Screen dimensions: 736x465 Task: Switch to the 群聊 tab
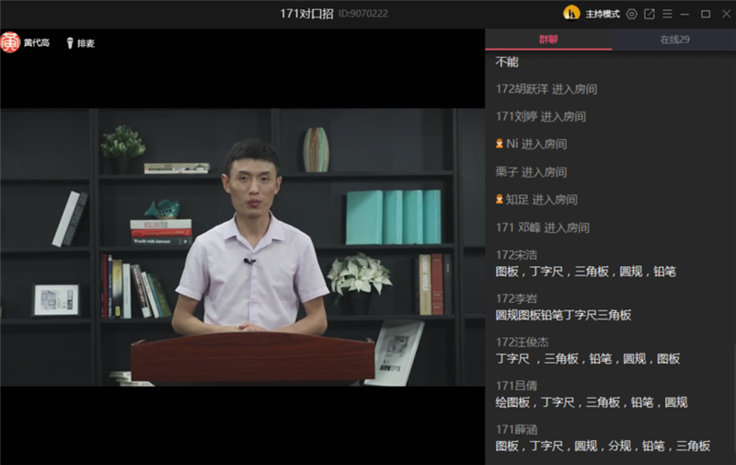tap(548, 40)
